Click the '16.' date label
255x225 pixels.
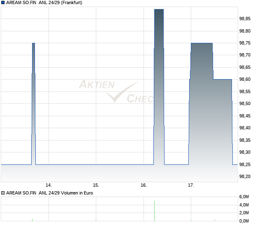coord(144,185)
